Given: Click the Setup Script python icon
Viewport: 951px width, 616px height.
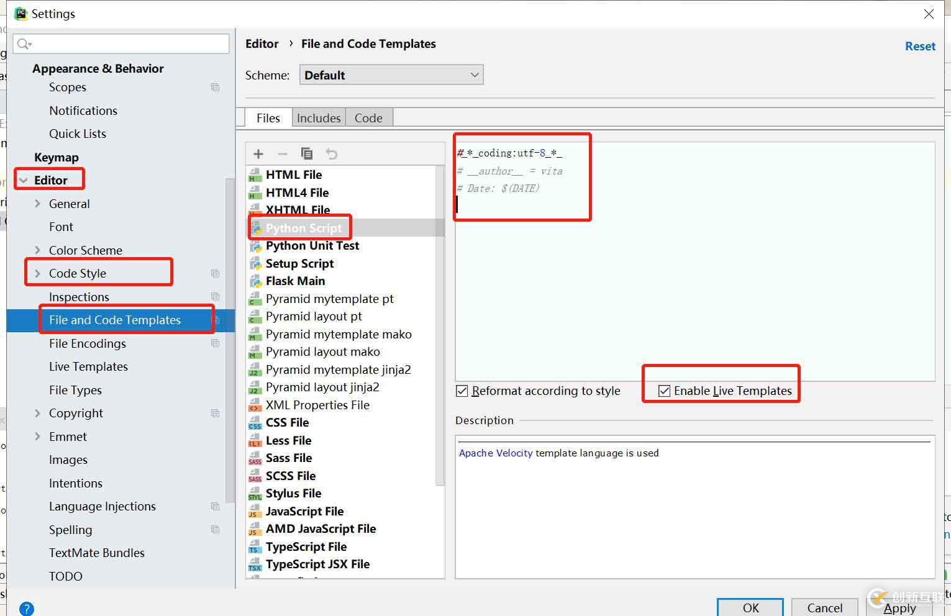Looking at the screenshot, I should coord(255,264).
